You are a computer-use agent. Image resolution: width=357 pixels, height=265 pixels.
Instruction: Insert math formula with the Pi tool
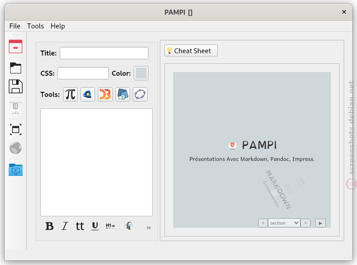[x=70, y=94]
